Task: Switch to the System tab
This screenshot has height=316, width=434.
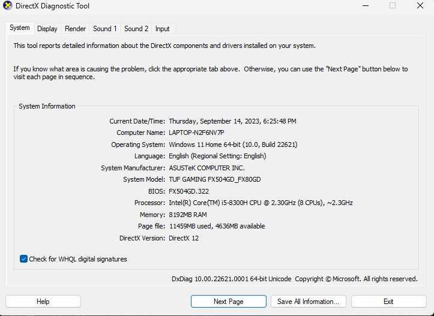Action: [20, 28]
